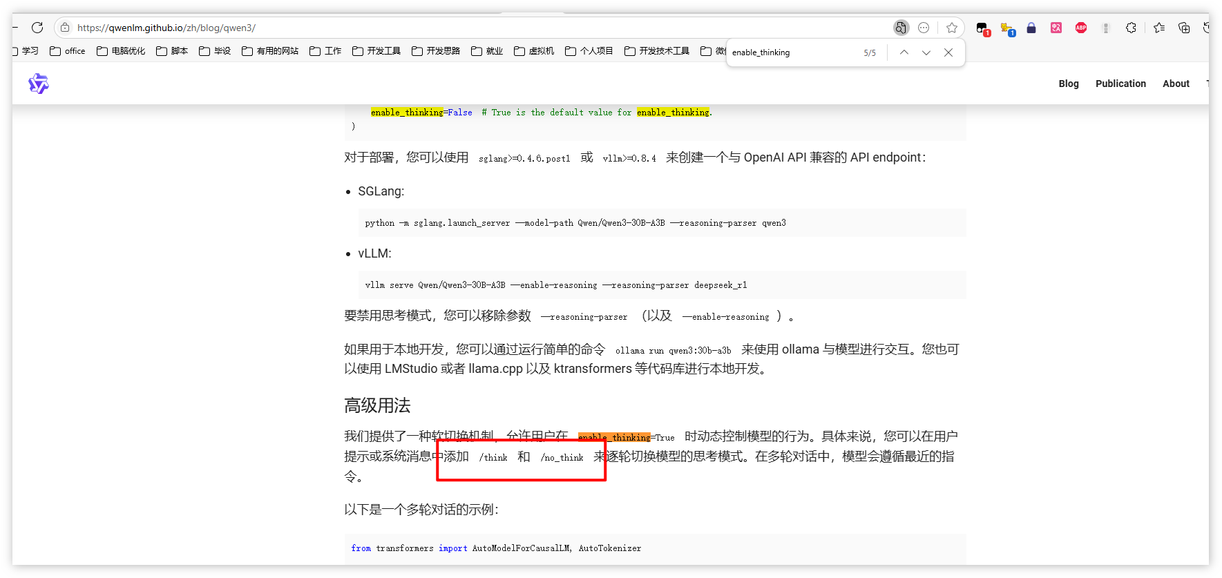The height and width of the screenshot is (578, 1222).
Task: Open the 脚本 bookmark folder
Action: click(x=172, y=51)
